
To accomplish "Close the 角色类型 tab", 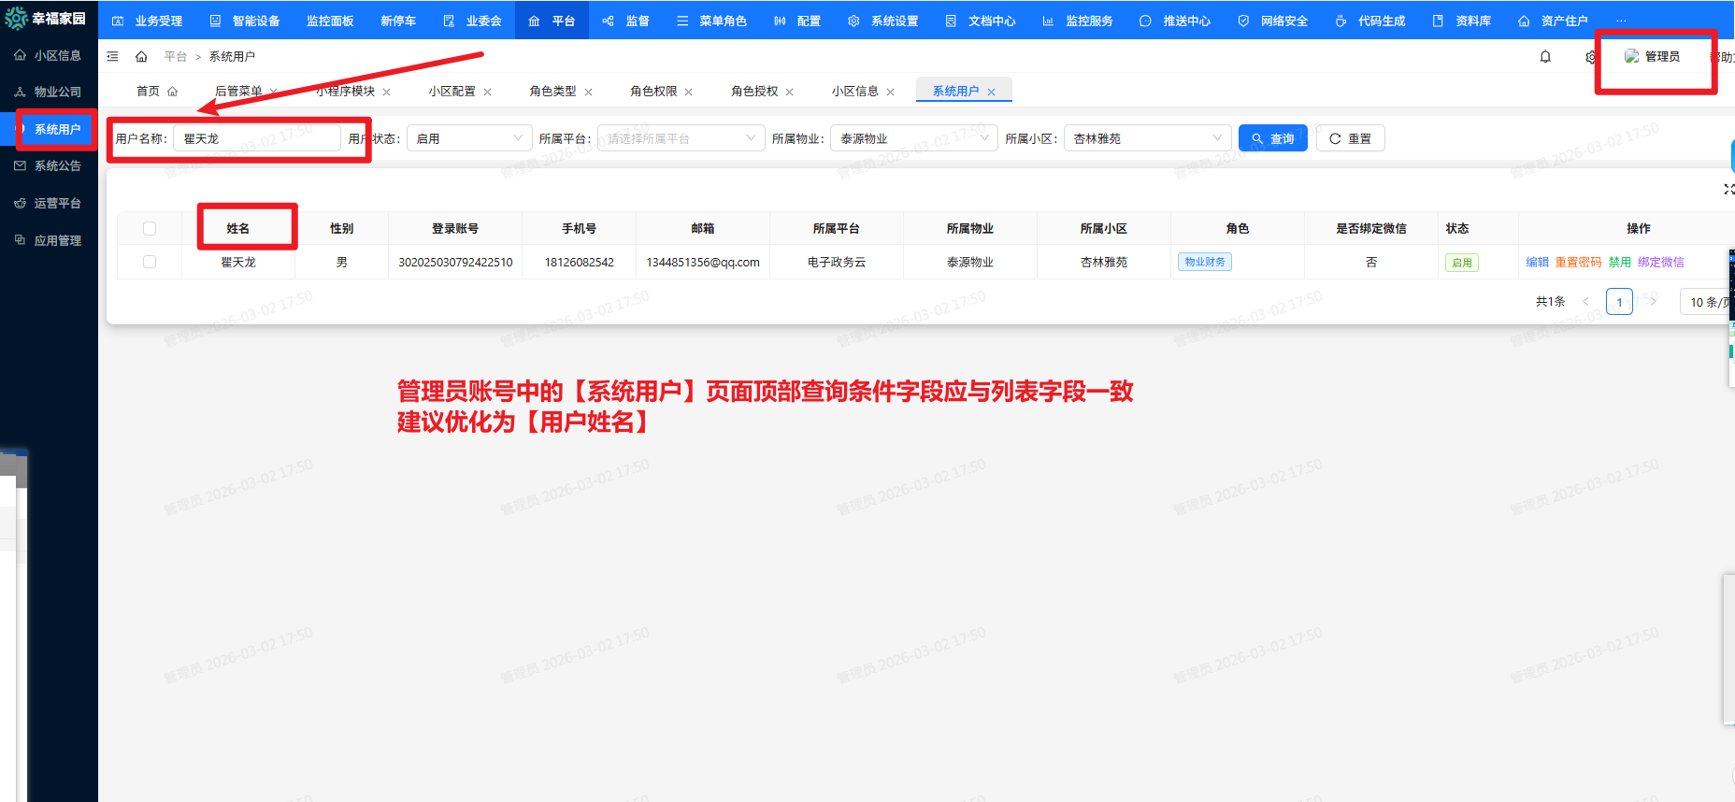I will (x=589, y=92).
